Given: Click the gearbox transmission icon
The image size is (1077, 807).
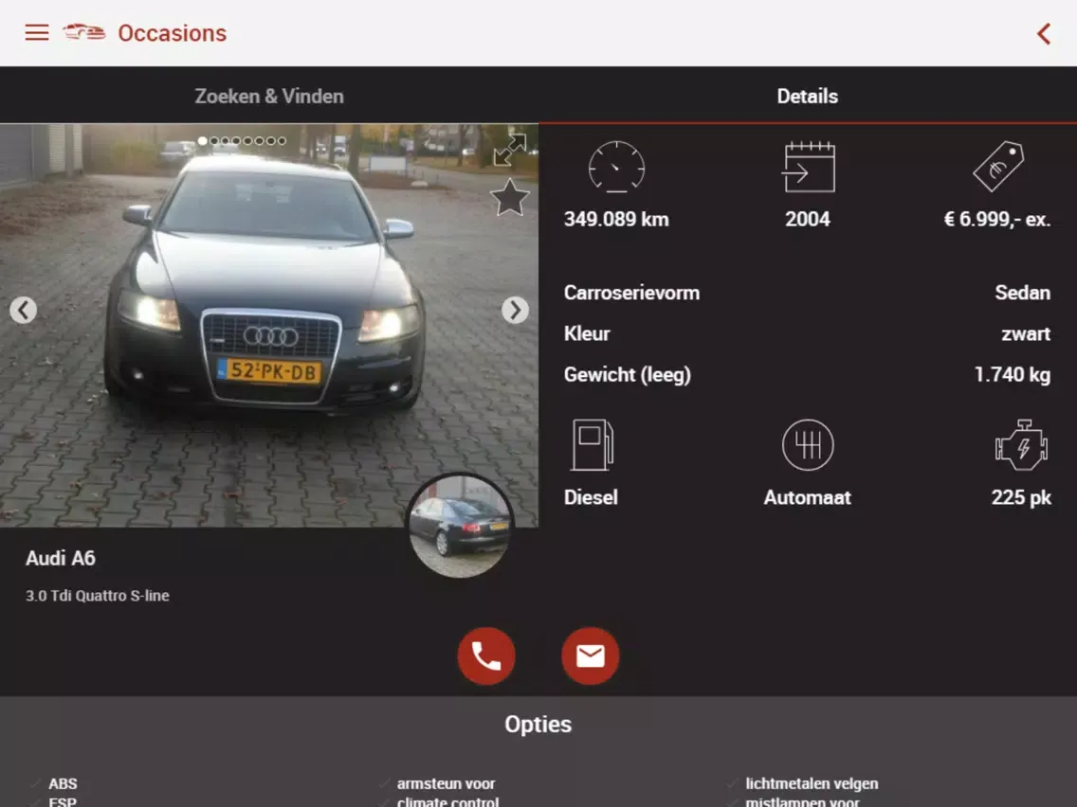Looking at the screenshot, I should [x=808, y=444].
